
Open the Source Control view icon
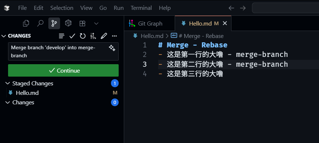coord(54,23)
